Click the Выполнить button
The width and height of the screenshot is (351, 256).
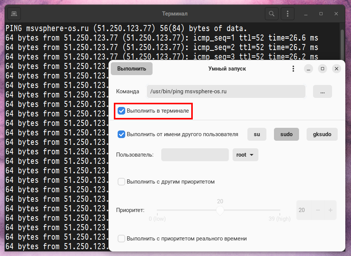pyautogui.click(x=132, y=69)
